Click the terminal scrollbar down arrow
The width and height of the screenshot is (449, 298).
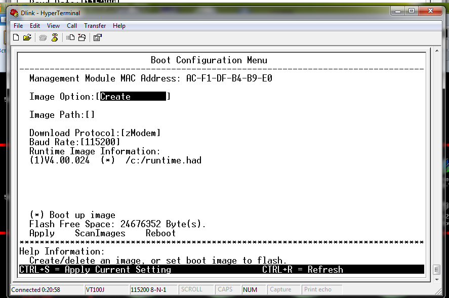pyautogui.click(x=436, y=269)
